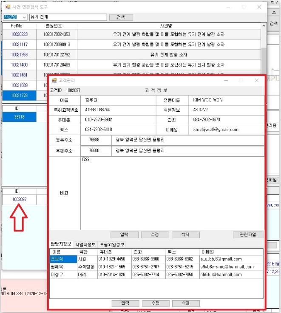Click the 영문이름 field KIM WOO WON

(226, 100)
